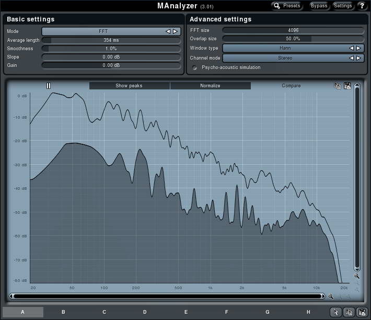
Task: Switch to preset slot H
Action: pos(308,312)
